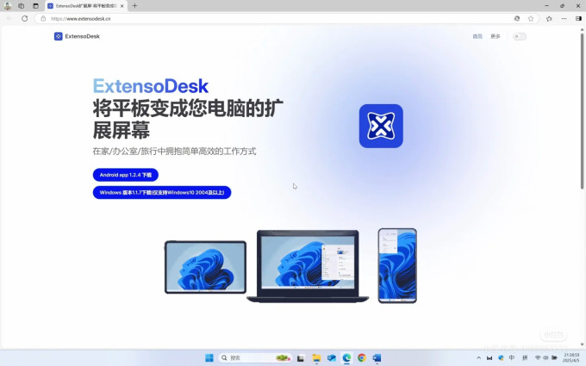Click the ExtensoDesk gradient heading text
The width and height of the screenshot is (586, 366).
[x=151, y=86]
